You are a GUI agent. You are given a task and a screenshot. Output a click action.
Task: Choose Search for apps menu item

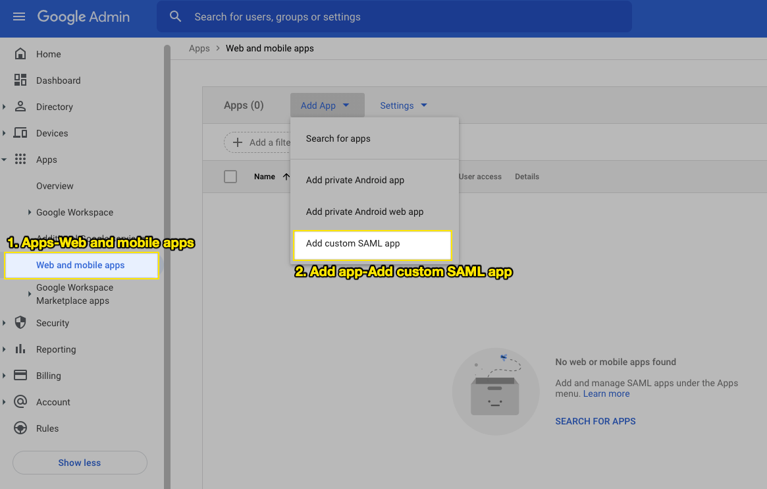pyautogui.click(x=374, y=138)
